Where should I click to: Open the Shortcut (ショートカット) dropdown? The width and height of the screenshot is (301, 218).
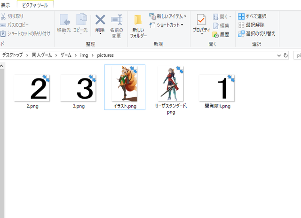click(166, 25)
